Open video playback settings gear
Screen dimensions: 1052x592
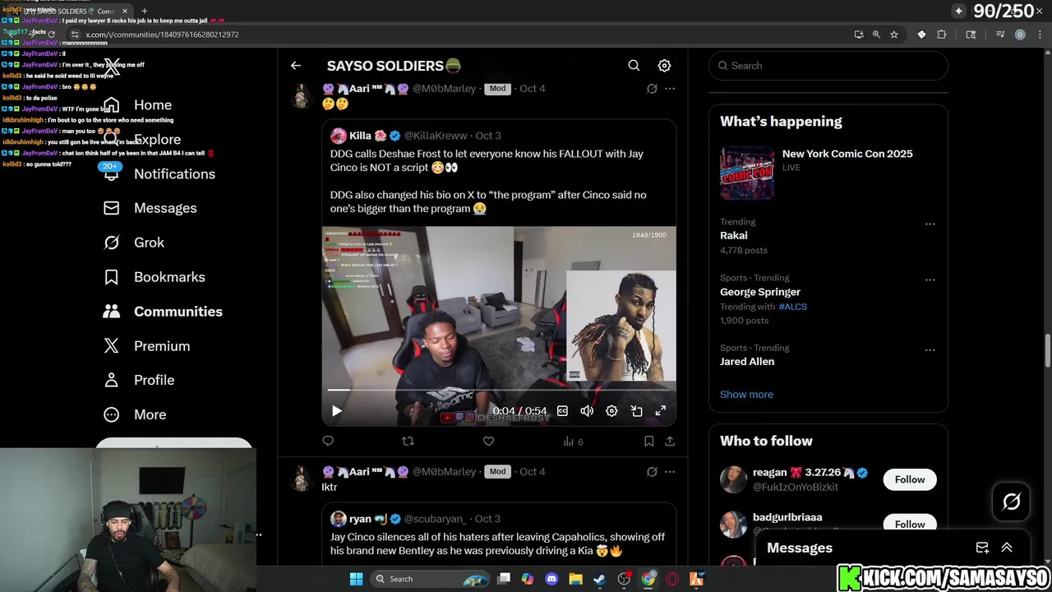(x=611, y=410)
